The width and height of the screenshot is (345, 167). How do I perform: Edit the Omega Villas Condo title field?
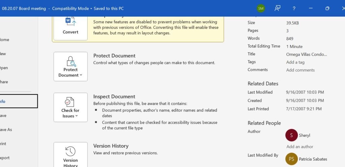pyautogui.click(x=306, y=54)
